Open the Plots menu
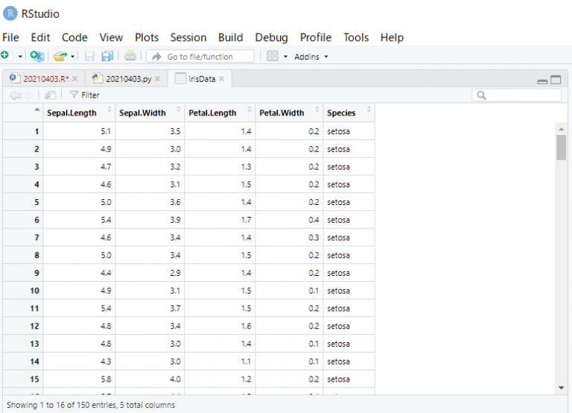 [147, 37]
